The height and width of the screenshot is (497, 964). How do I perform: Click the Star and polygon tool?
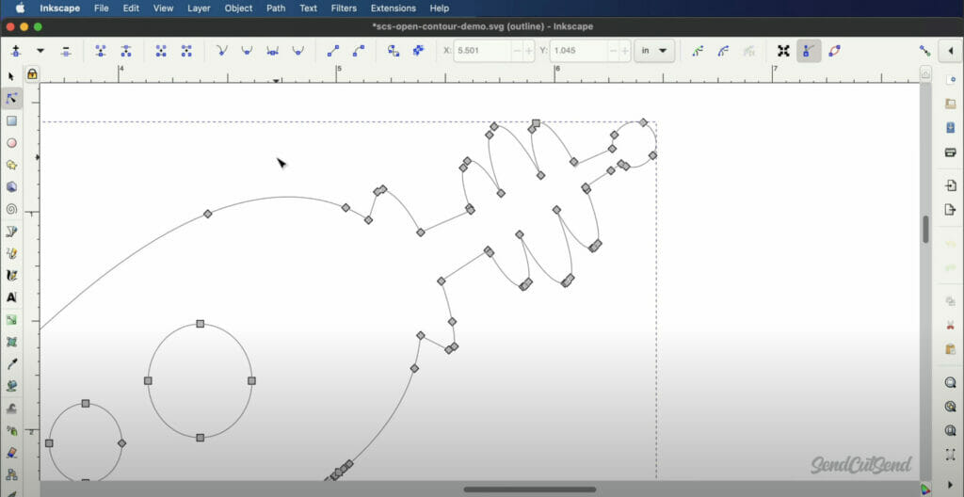pyautogui.click(x=11, y=165)
